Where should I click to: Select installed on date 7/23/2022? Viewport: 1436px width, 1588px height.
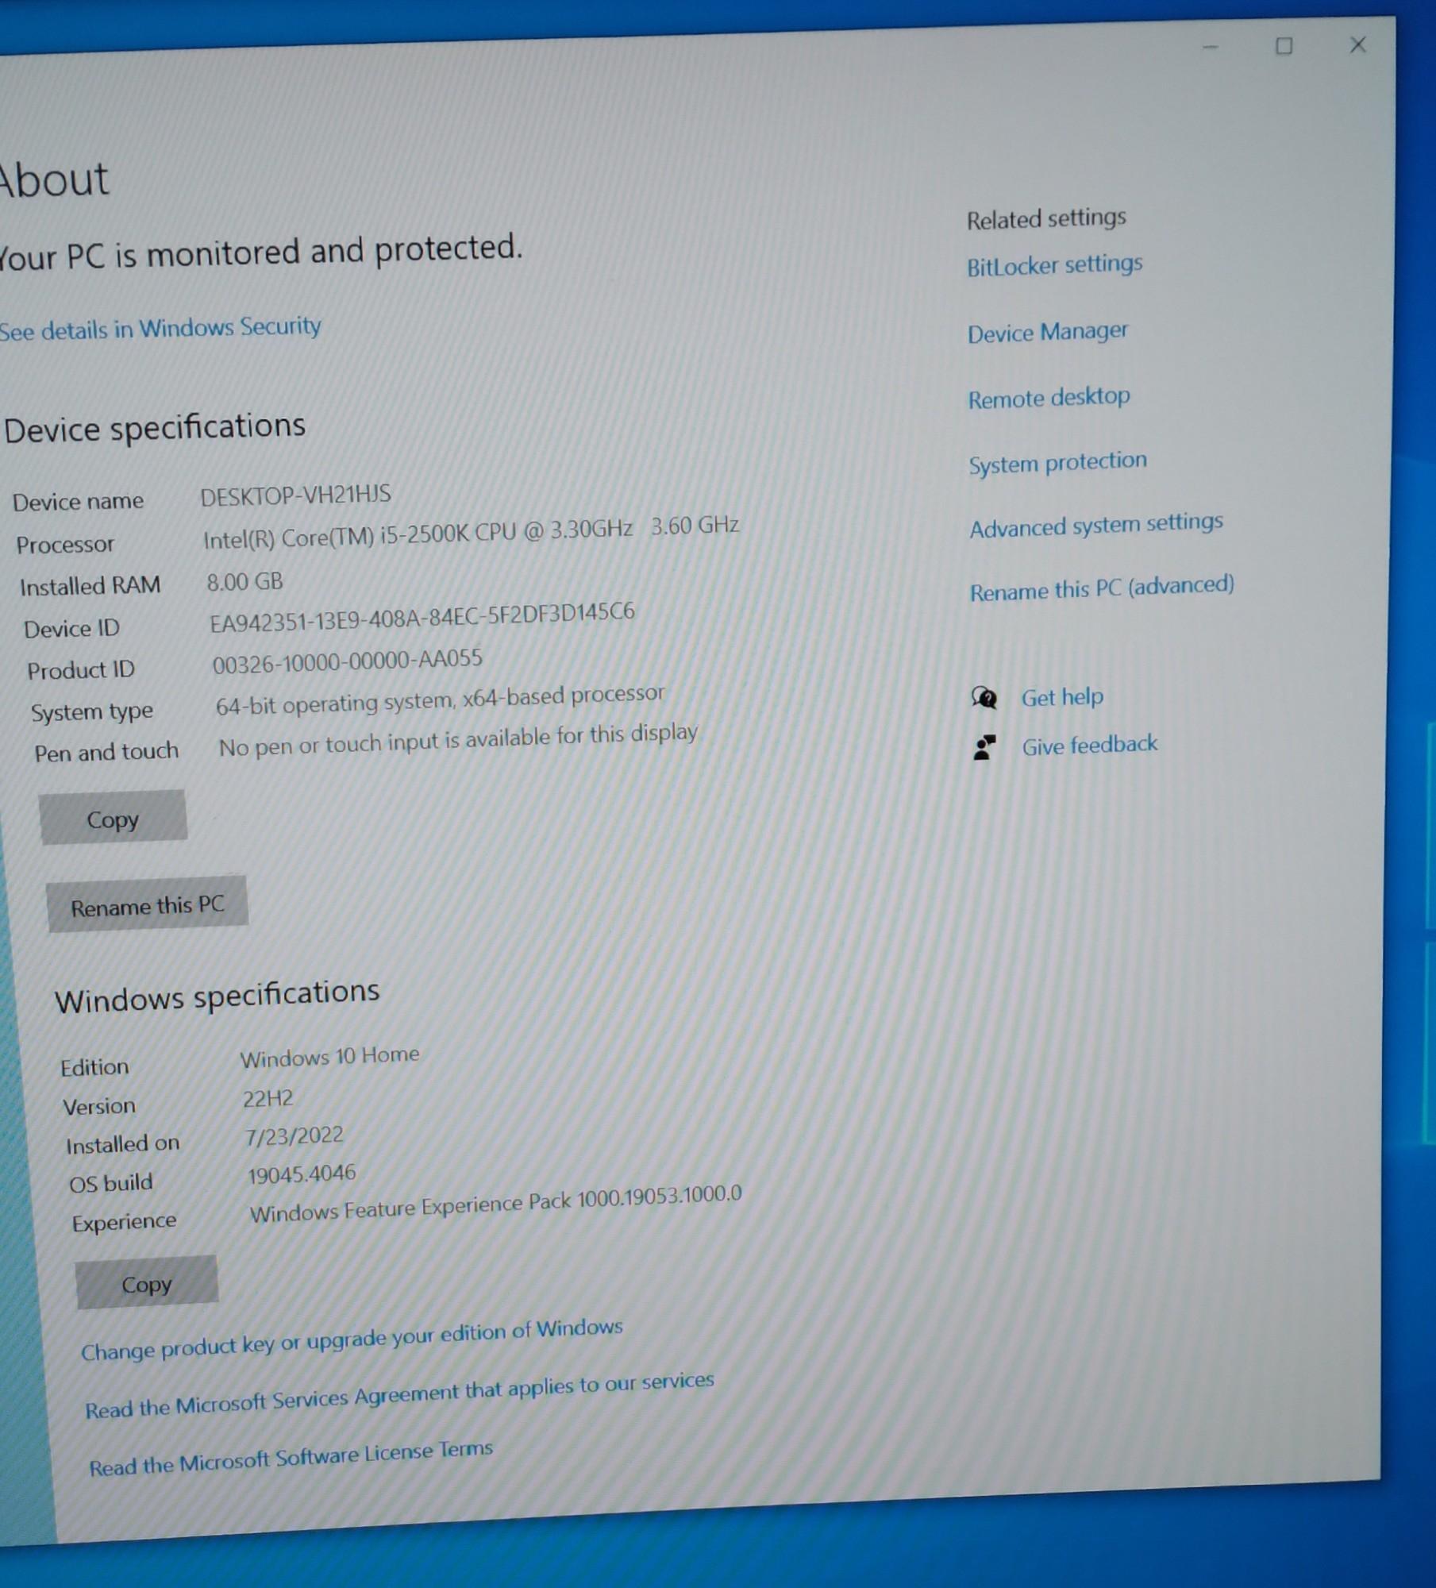tap(294, 1136)
